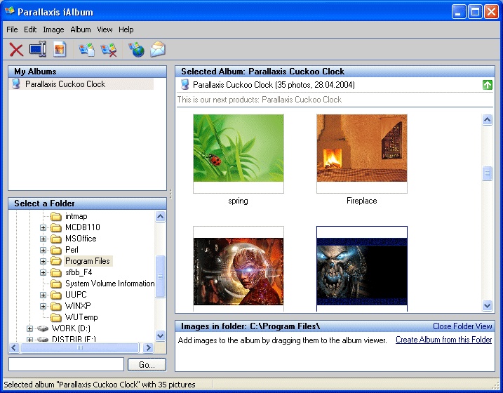Click the delete album icon with red X
This screenshot has height=393, width=503.
coord(109,50)
